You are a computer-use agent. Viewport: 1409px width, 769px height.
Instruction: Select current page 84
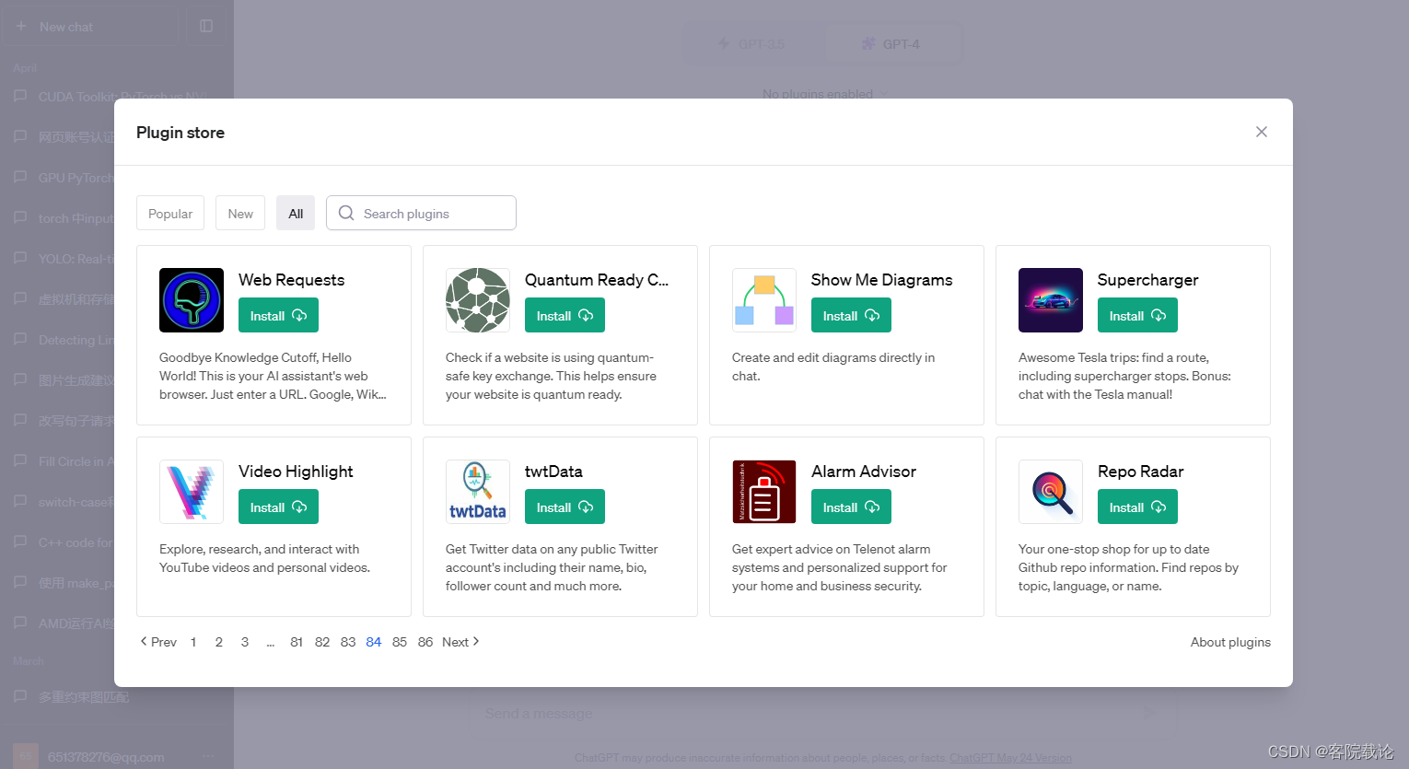coord(374,642)
